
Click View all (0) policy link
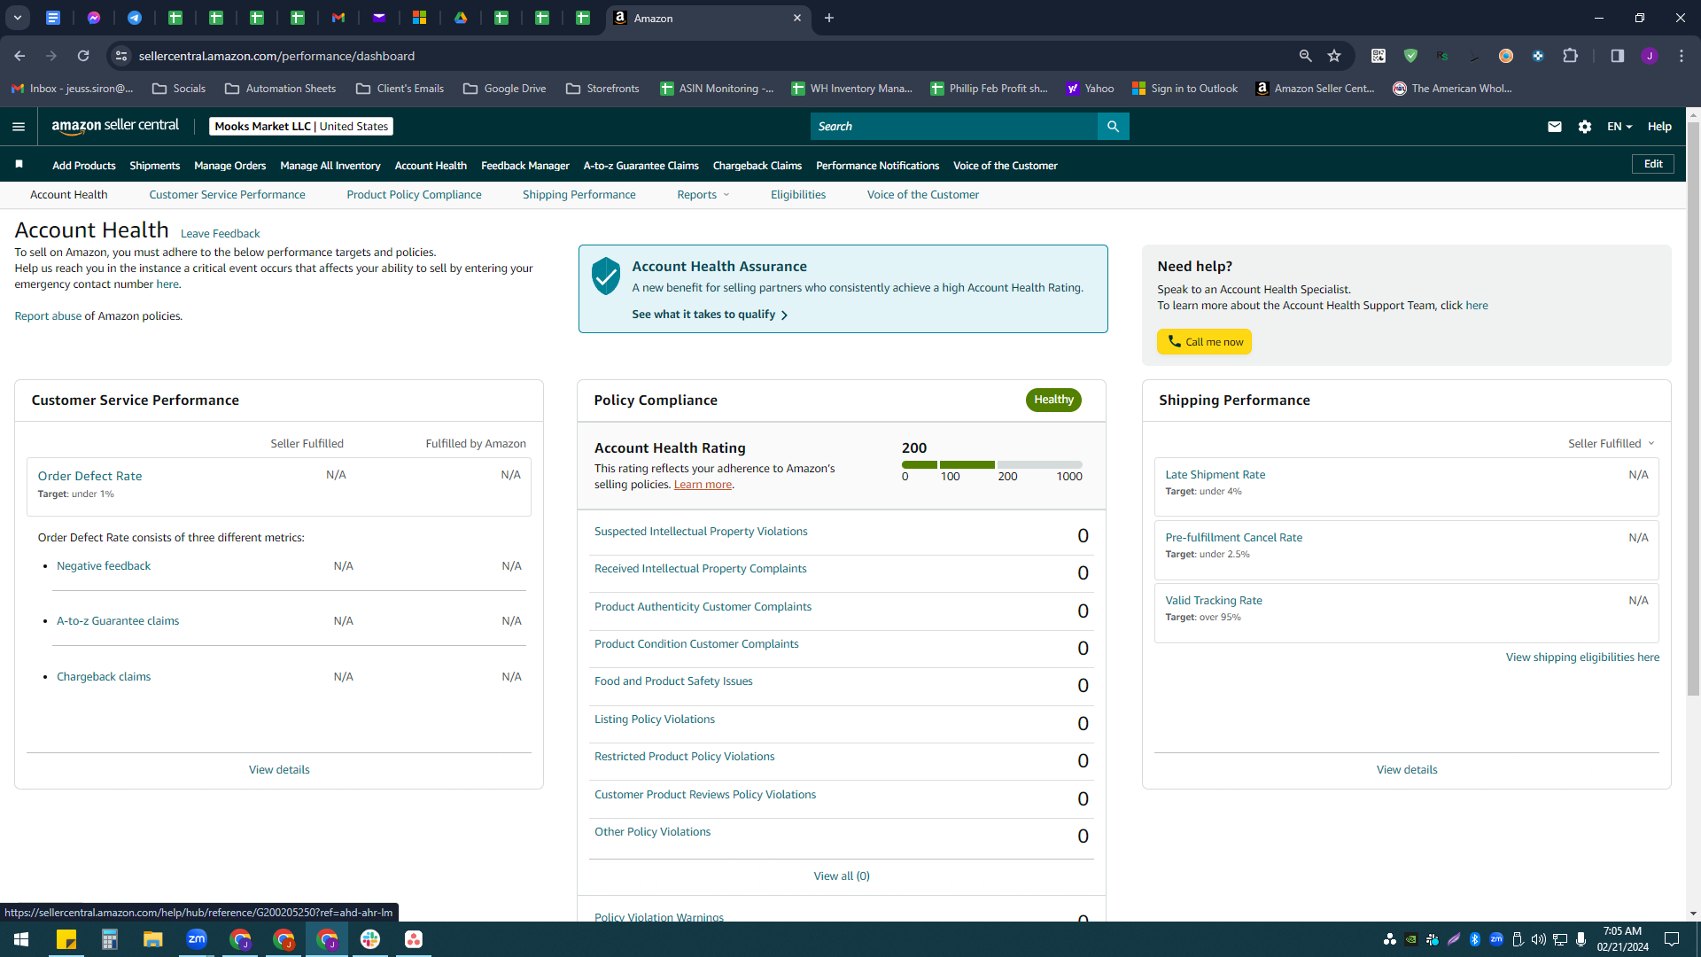click(x=842, y=876)
